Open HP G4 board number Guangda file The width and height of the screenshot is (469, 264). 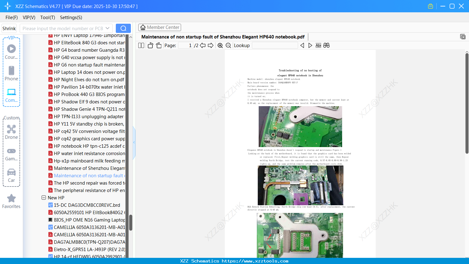tap(87, 50)
